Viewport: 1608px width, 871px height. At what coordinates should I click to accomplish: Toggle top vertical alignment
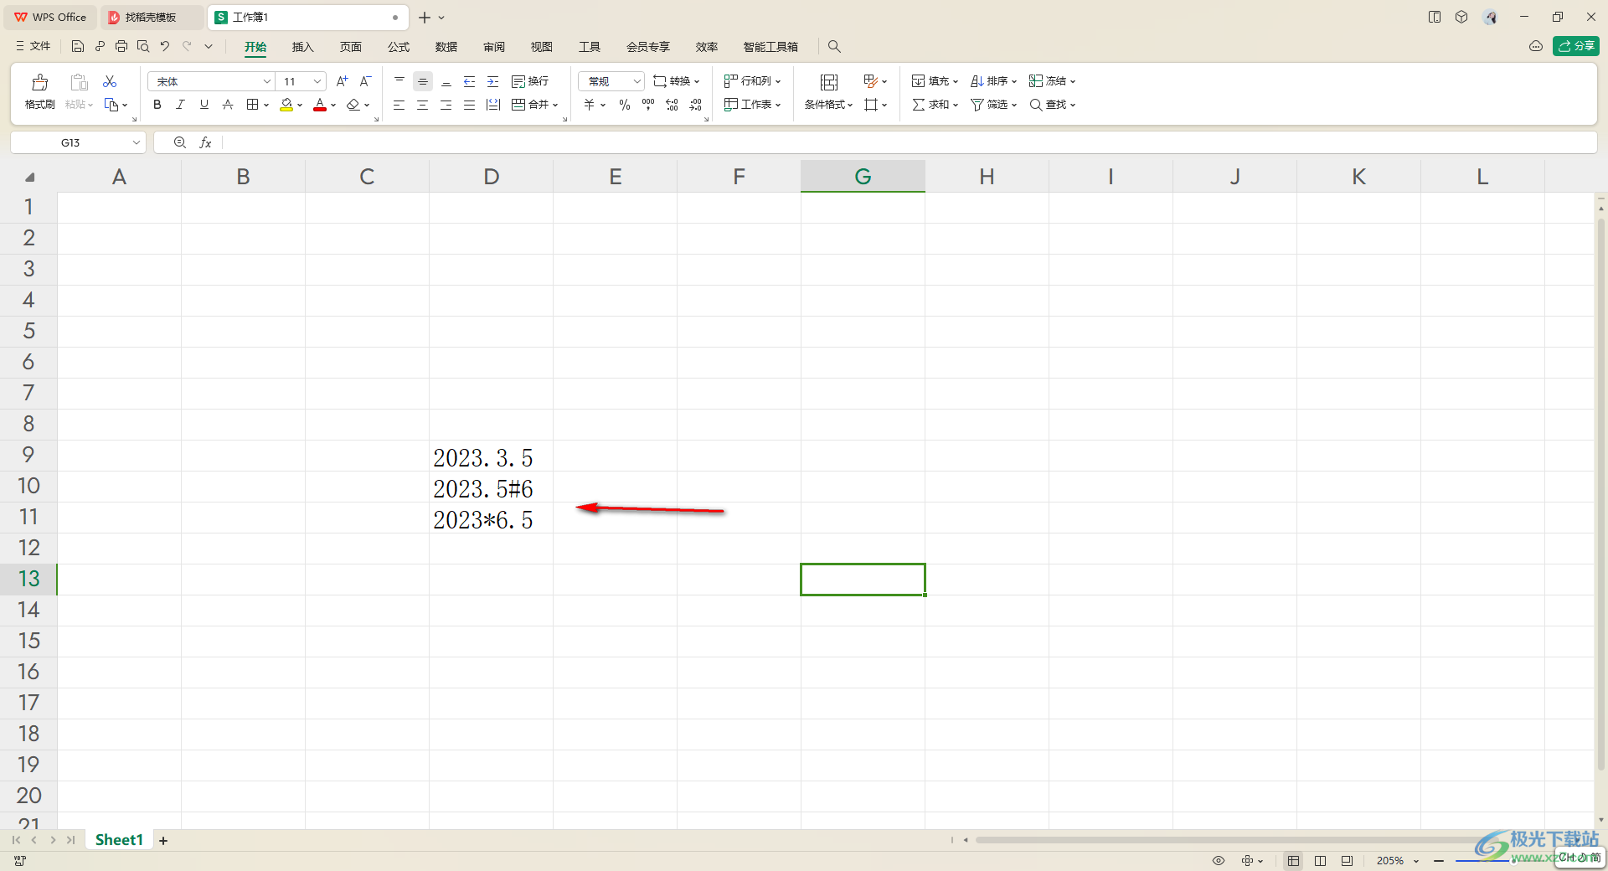[399, 81]
